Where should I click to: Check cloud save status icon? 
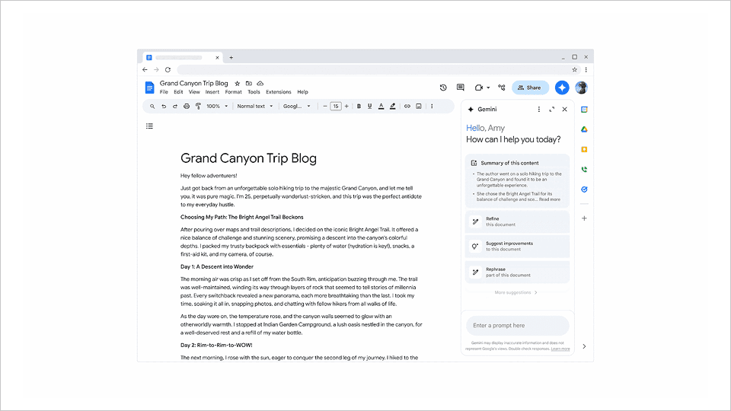(260, 84)
